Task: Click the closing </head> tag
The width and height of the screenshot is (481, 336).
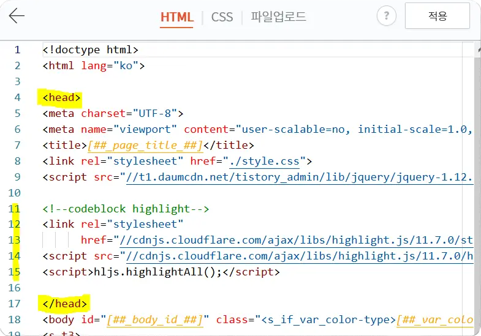Action: click(65, 304)
